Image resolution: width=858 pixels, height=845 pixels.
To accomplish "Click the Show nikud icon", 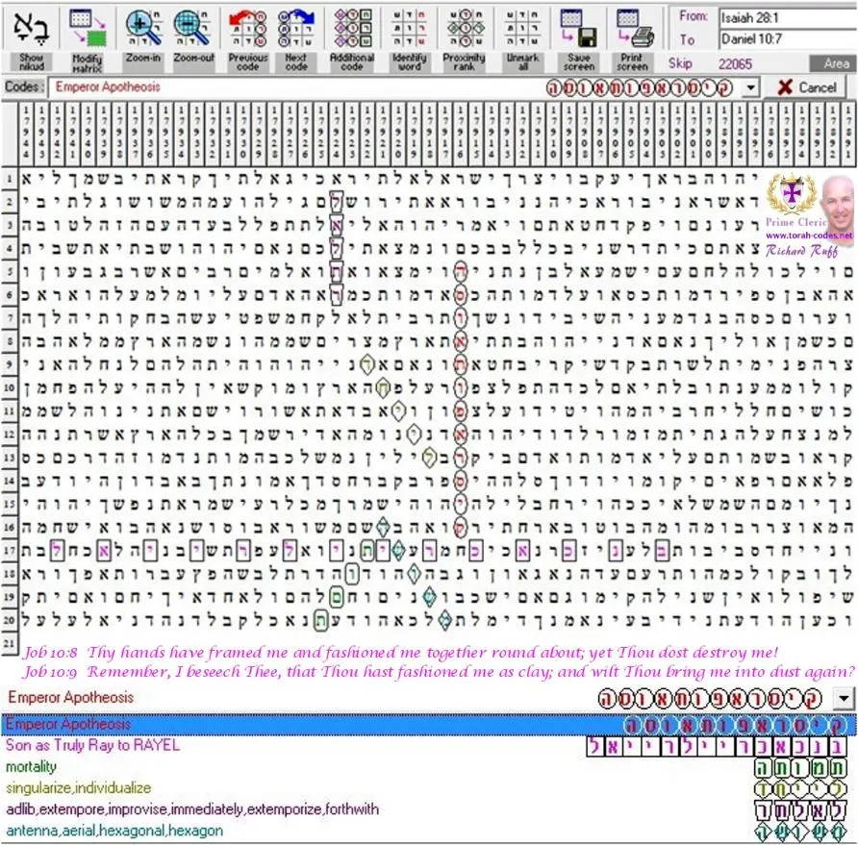I will [x=31, y=29].
